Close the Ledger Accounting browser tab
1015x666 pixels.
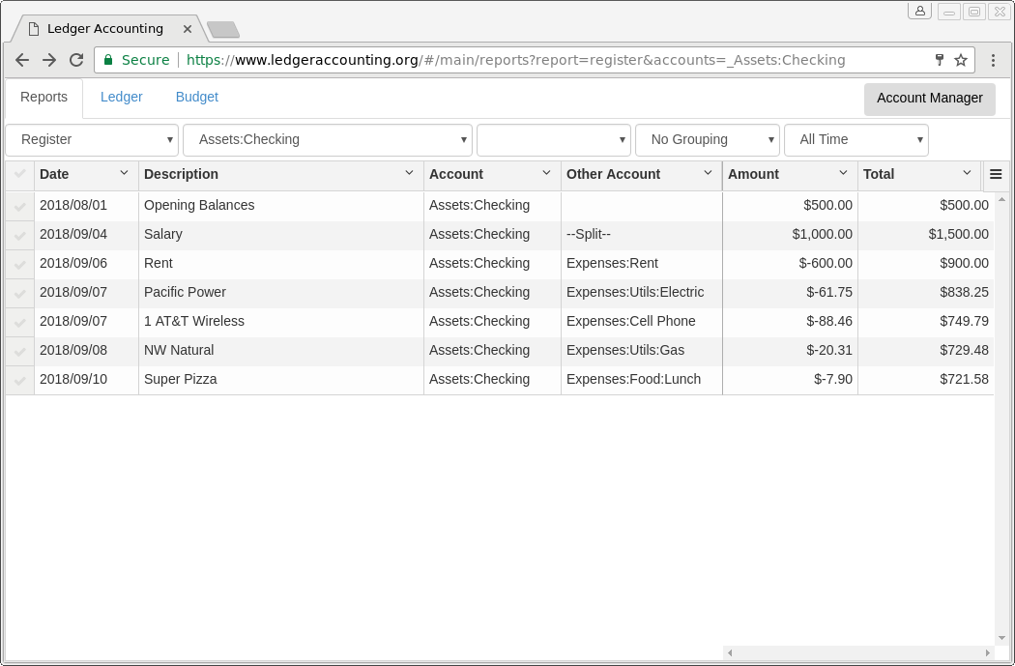(188, 29)
